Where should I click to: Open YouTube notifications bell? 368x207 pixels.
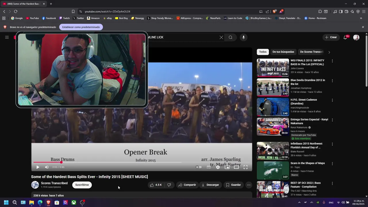(x=346, y=37)
